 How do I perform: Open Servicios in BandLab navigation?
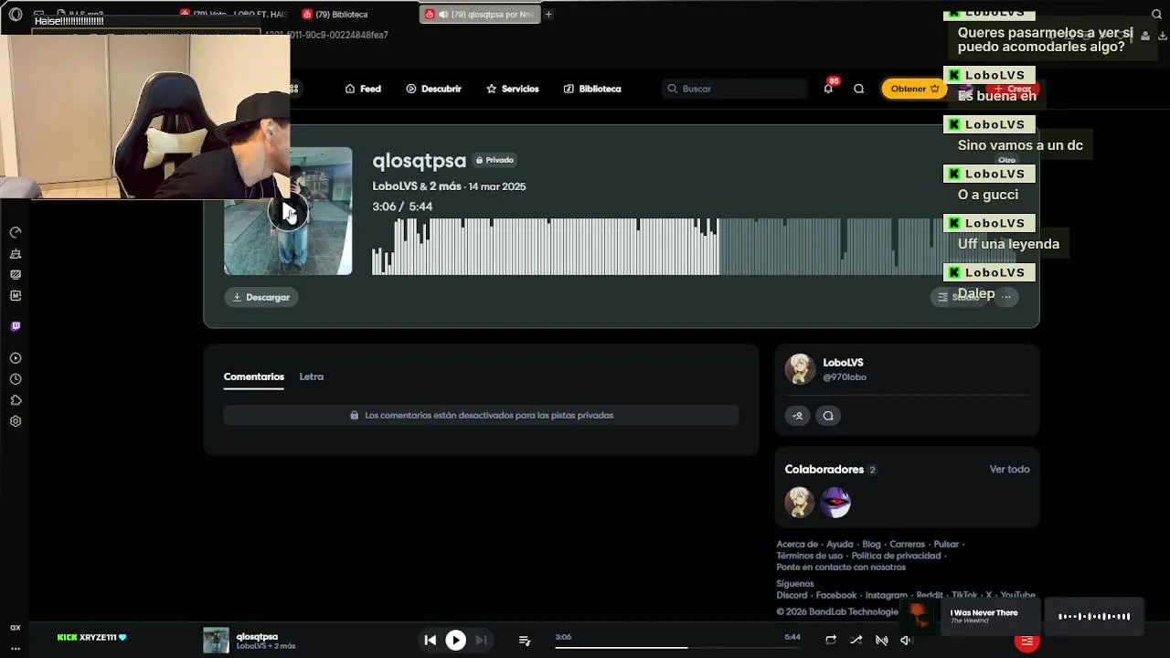[513, 89]
